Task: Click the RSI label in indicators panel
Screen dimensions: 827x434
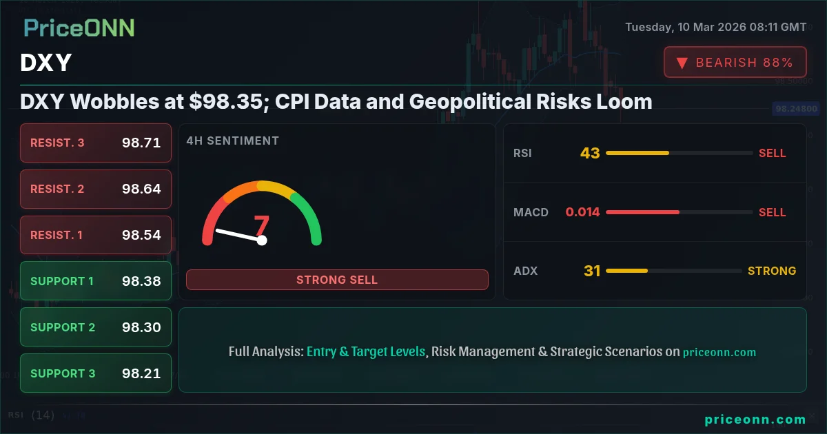Action: (522, 153)
